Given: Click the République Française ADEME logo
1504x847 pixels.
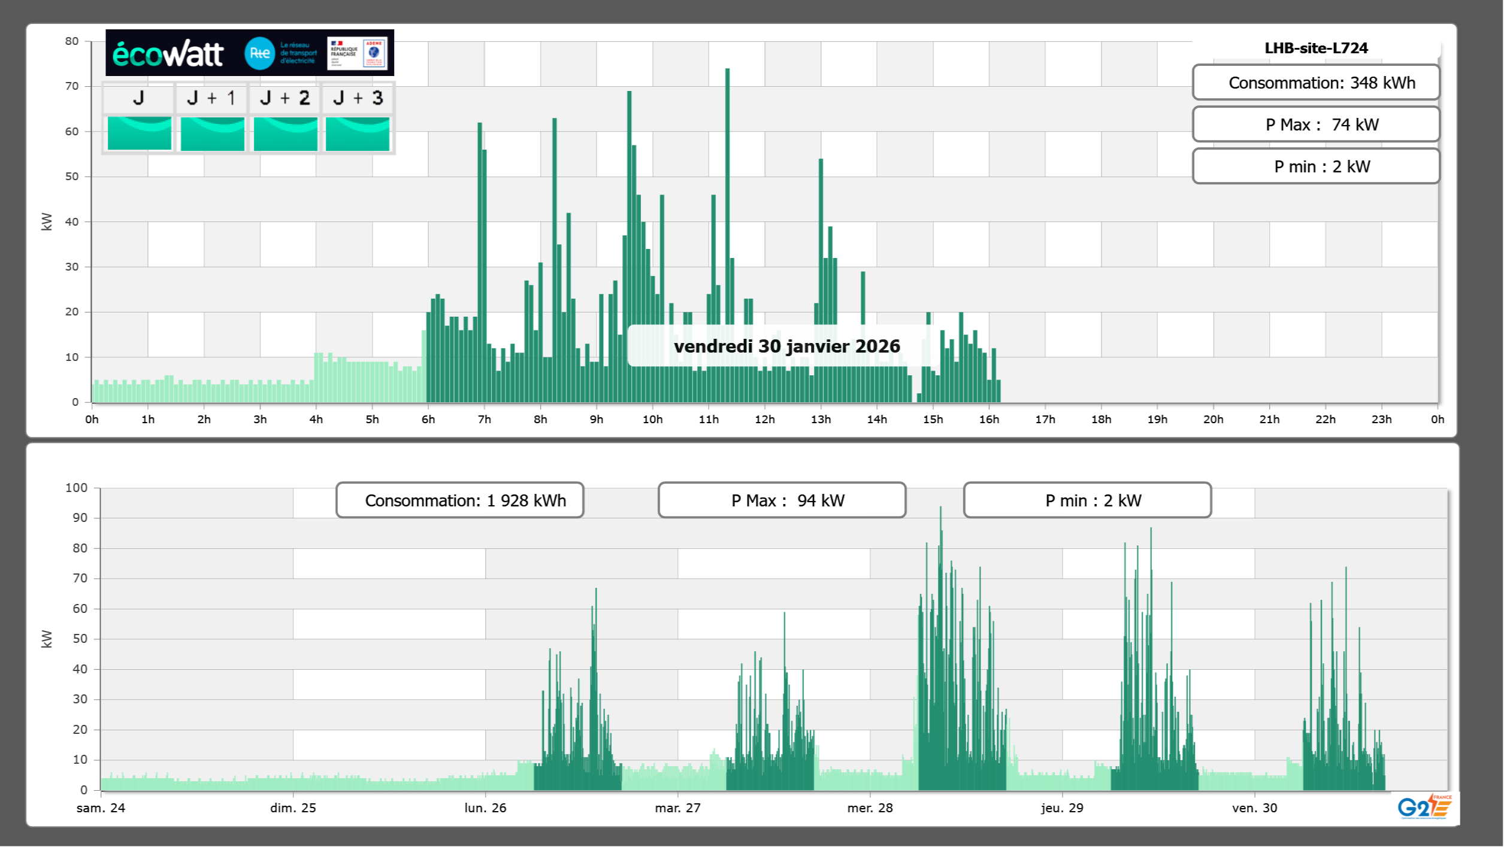Looking at the screenshot, I should pos(358,53).
